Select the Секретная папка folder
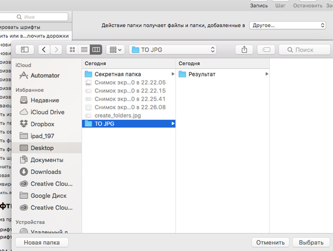 tap(128, 74)
